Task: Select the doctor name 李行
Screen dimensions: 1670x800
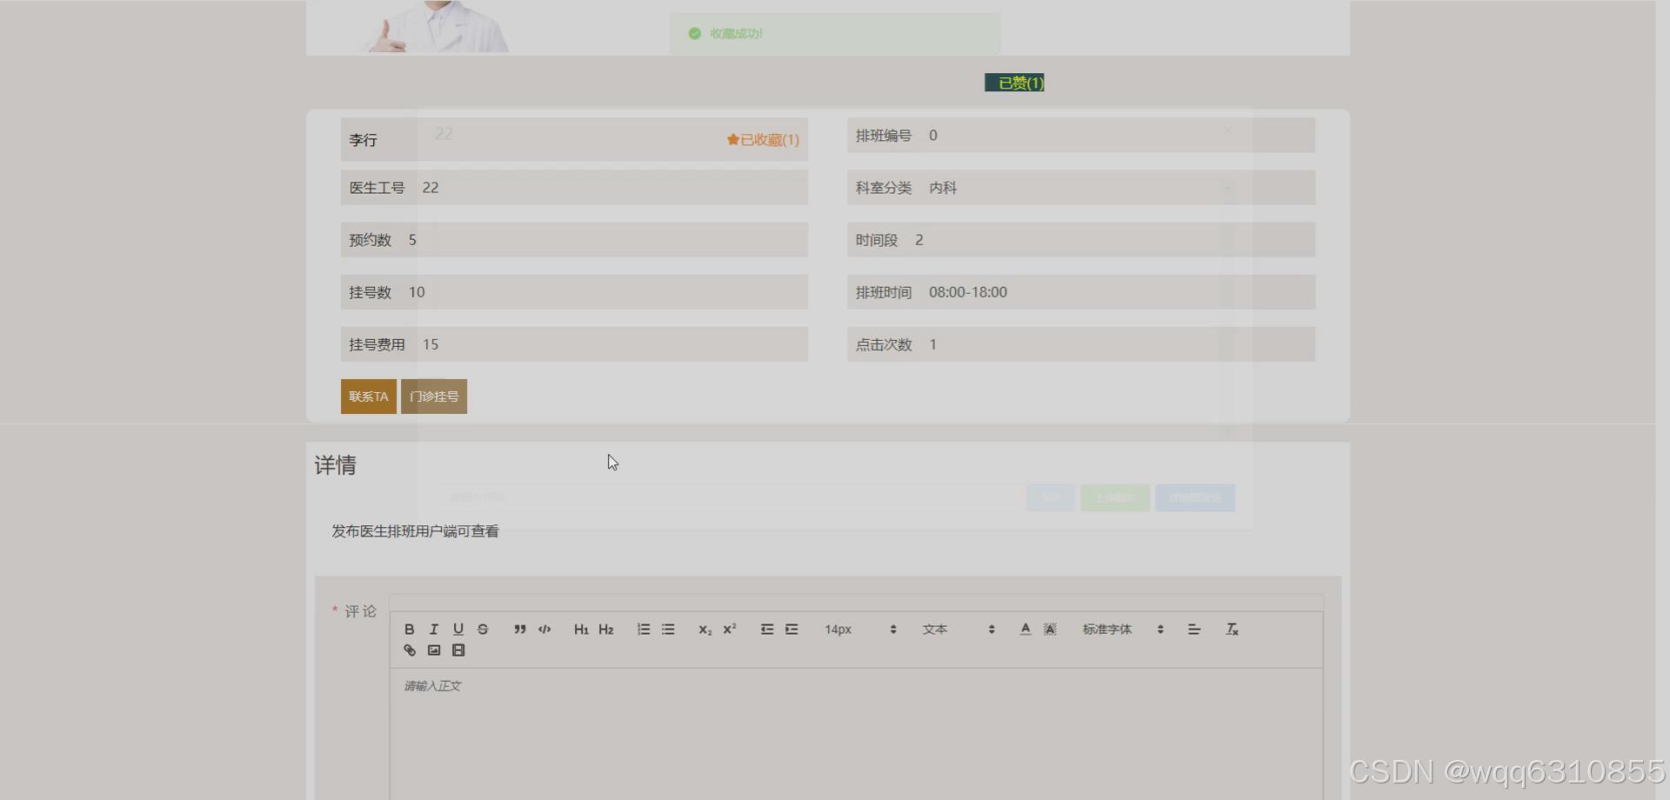Action: point(363,140)
